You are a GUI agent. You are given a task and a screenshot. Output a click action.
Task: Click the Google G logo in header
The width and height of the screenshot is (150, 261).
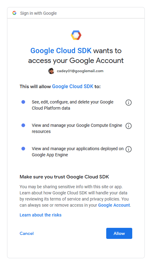[x=14, y=13]
